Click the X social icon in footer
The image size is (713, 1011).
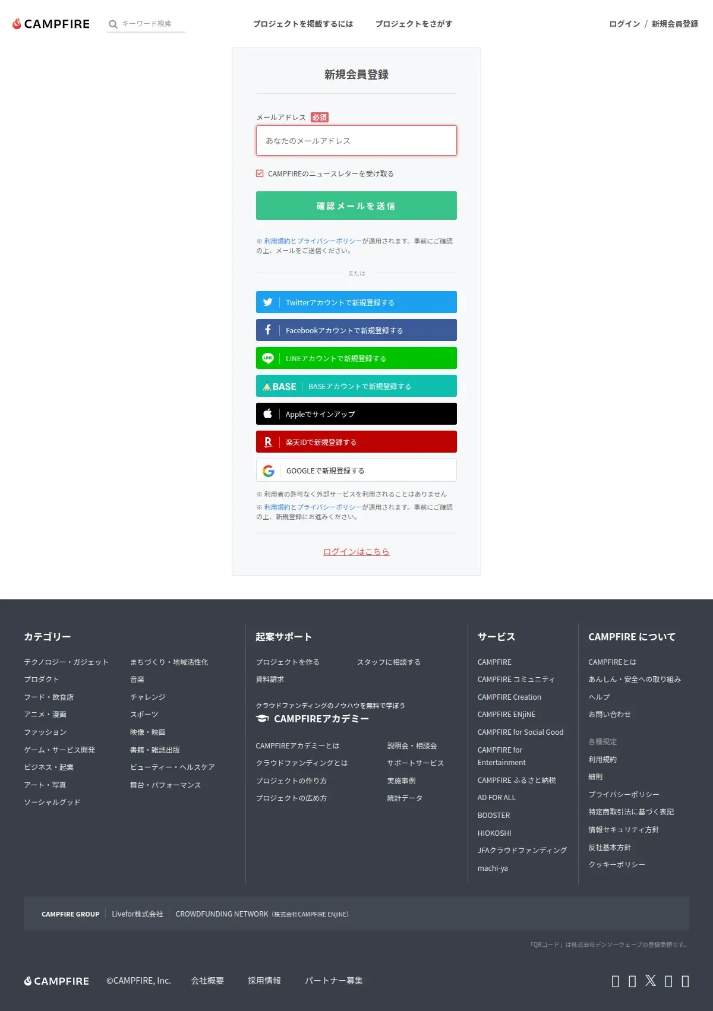point(651,981)
